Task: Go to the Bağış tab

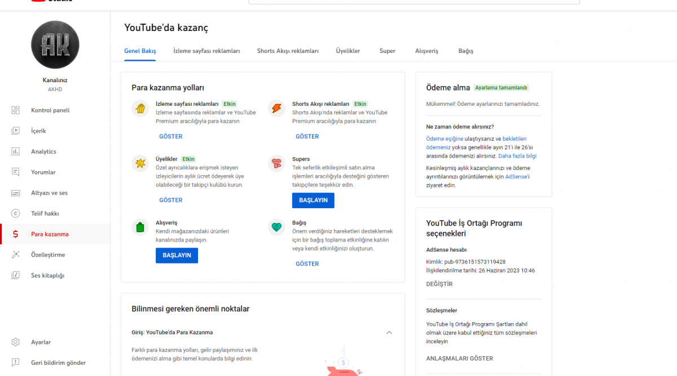Action: (x=466, y=51)
